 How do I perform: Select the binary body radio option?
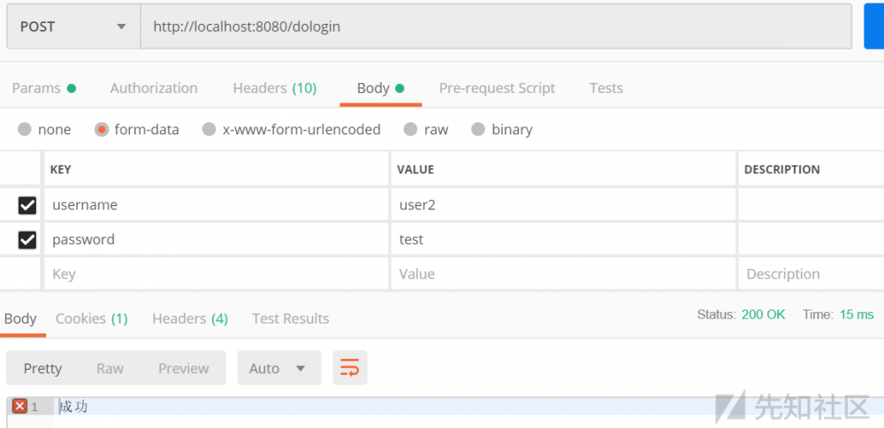(x=478, y=129)
